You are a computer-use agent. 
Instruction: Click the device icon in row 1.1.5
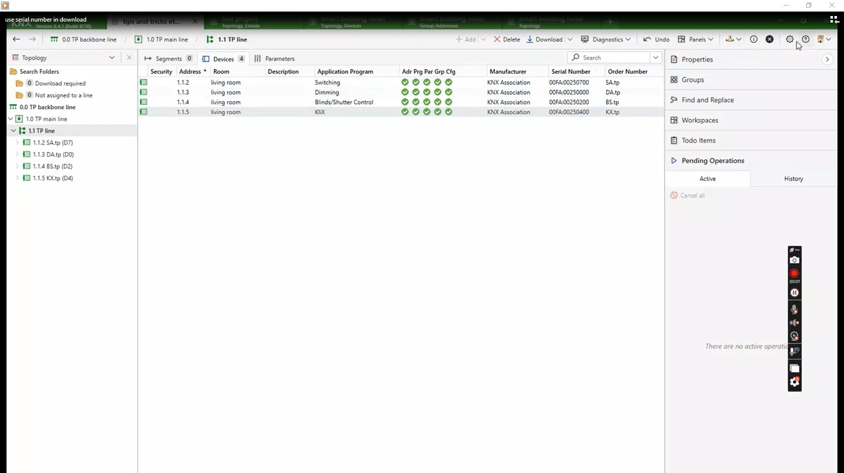pyautogui.click(x=144, y=112)
